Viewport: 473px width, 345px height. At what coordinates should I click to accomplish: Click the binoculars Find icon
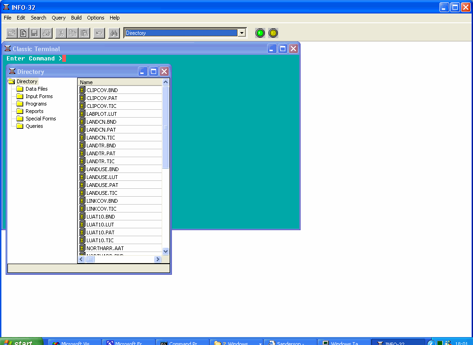pyautogui.click(x=114, y=33)
